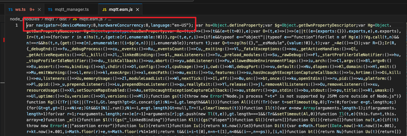Open the dist folder breadcrumb
This screenshot has width=407, height=136.
[x=63, y=19]
